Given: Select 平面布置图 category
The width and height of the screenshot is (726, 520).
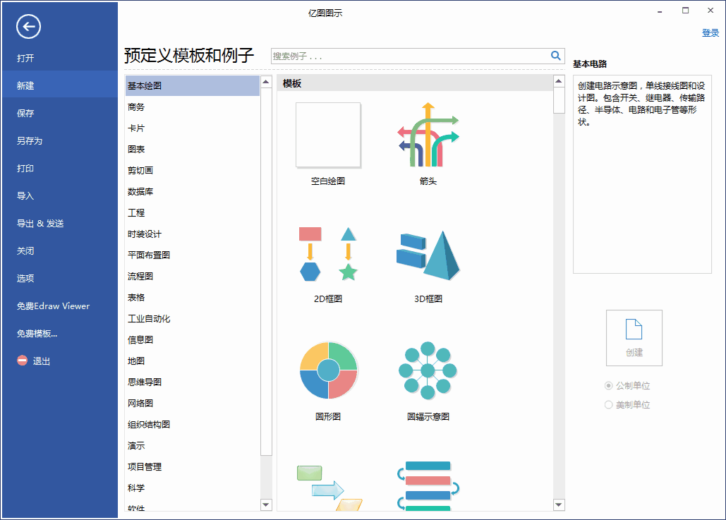Looking at the screenshot, I should (x=192, y=255).
